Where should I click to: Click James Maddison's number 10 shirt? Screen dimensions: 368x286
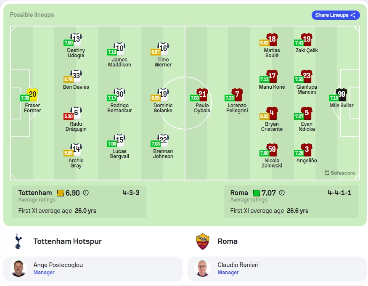point(119,48)
